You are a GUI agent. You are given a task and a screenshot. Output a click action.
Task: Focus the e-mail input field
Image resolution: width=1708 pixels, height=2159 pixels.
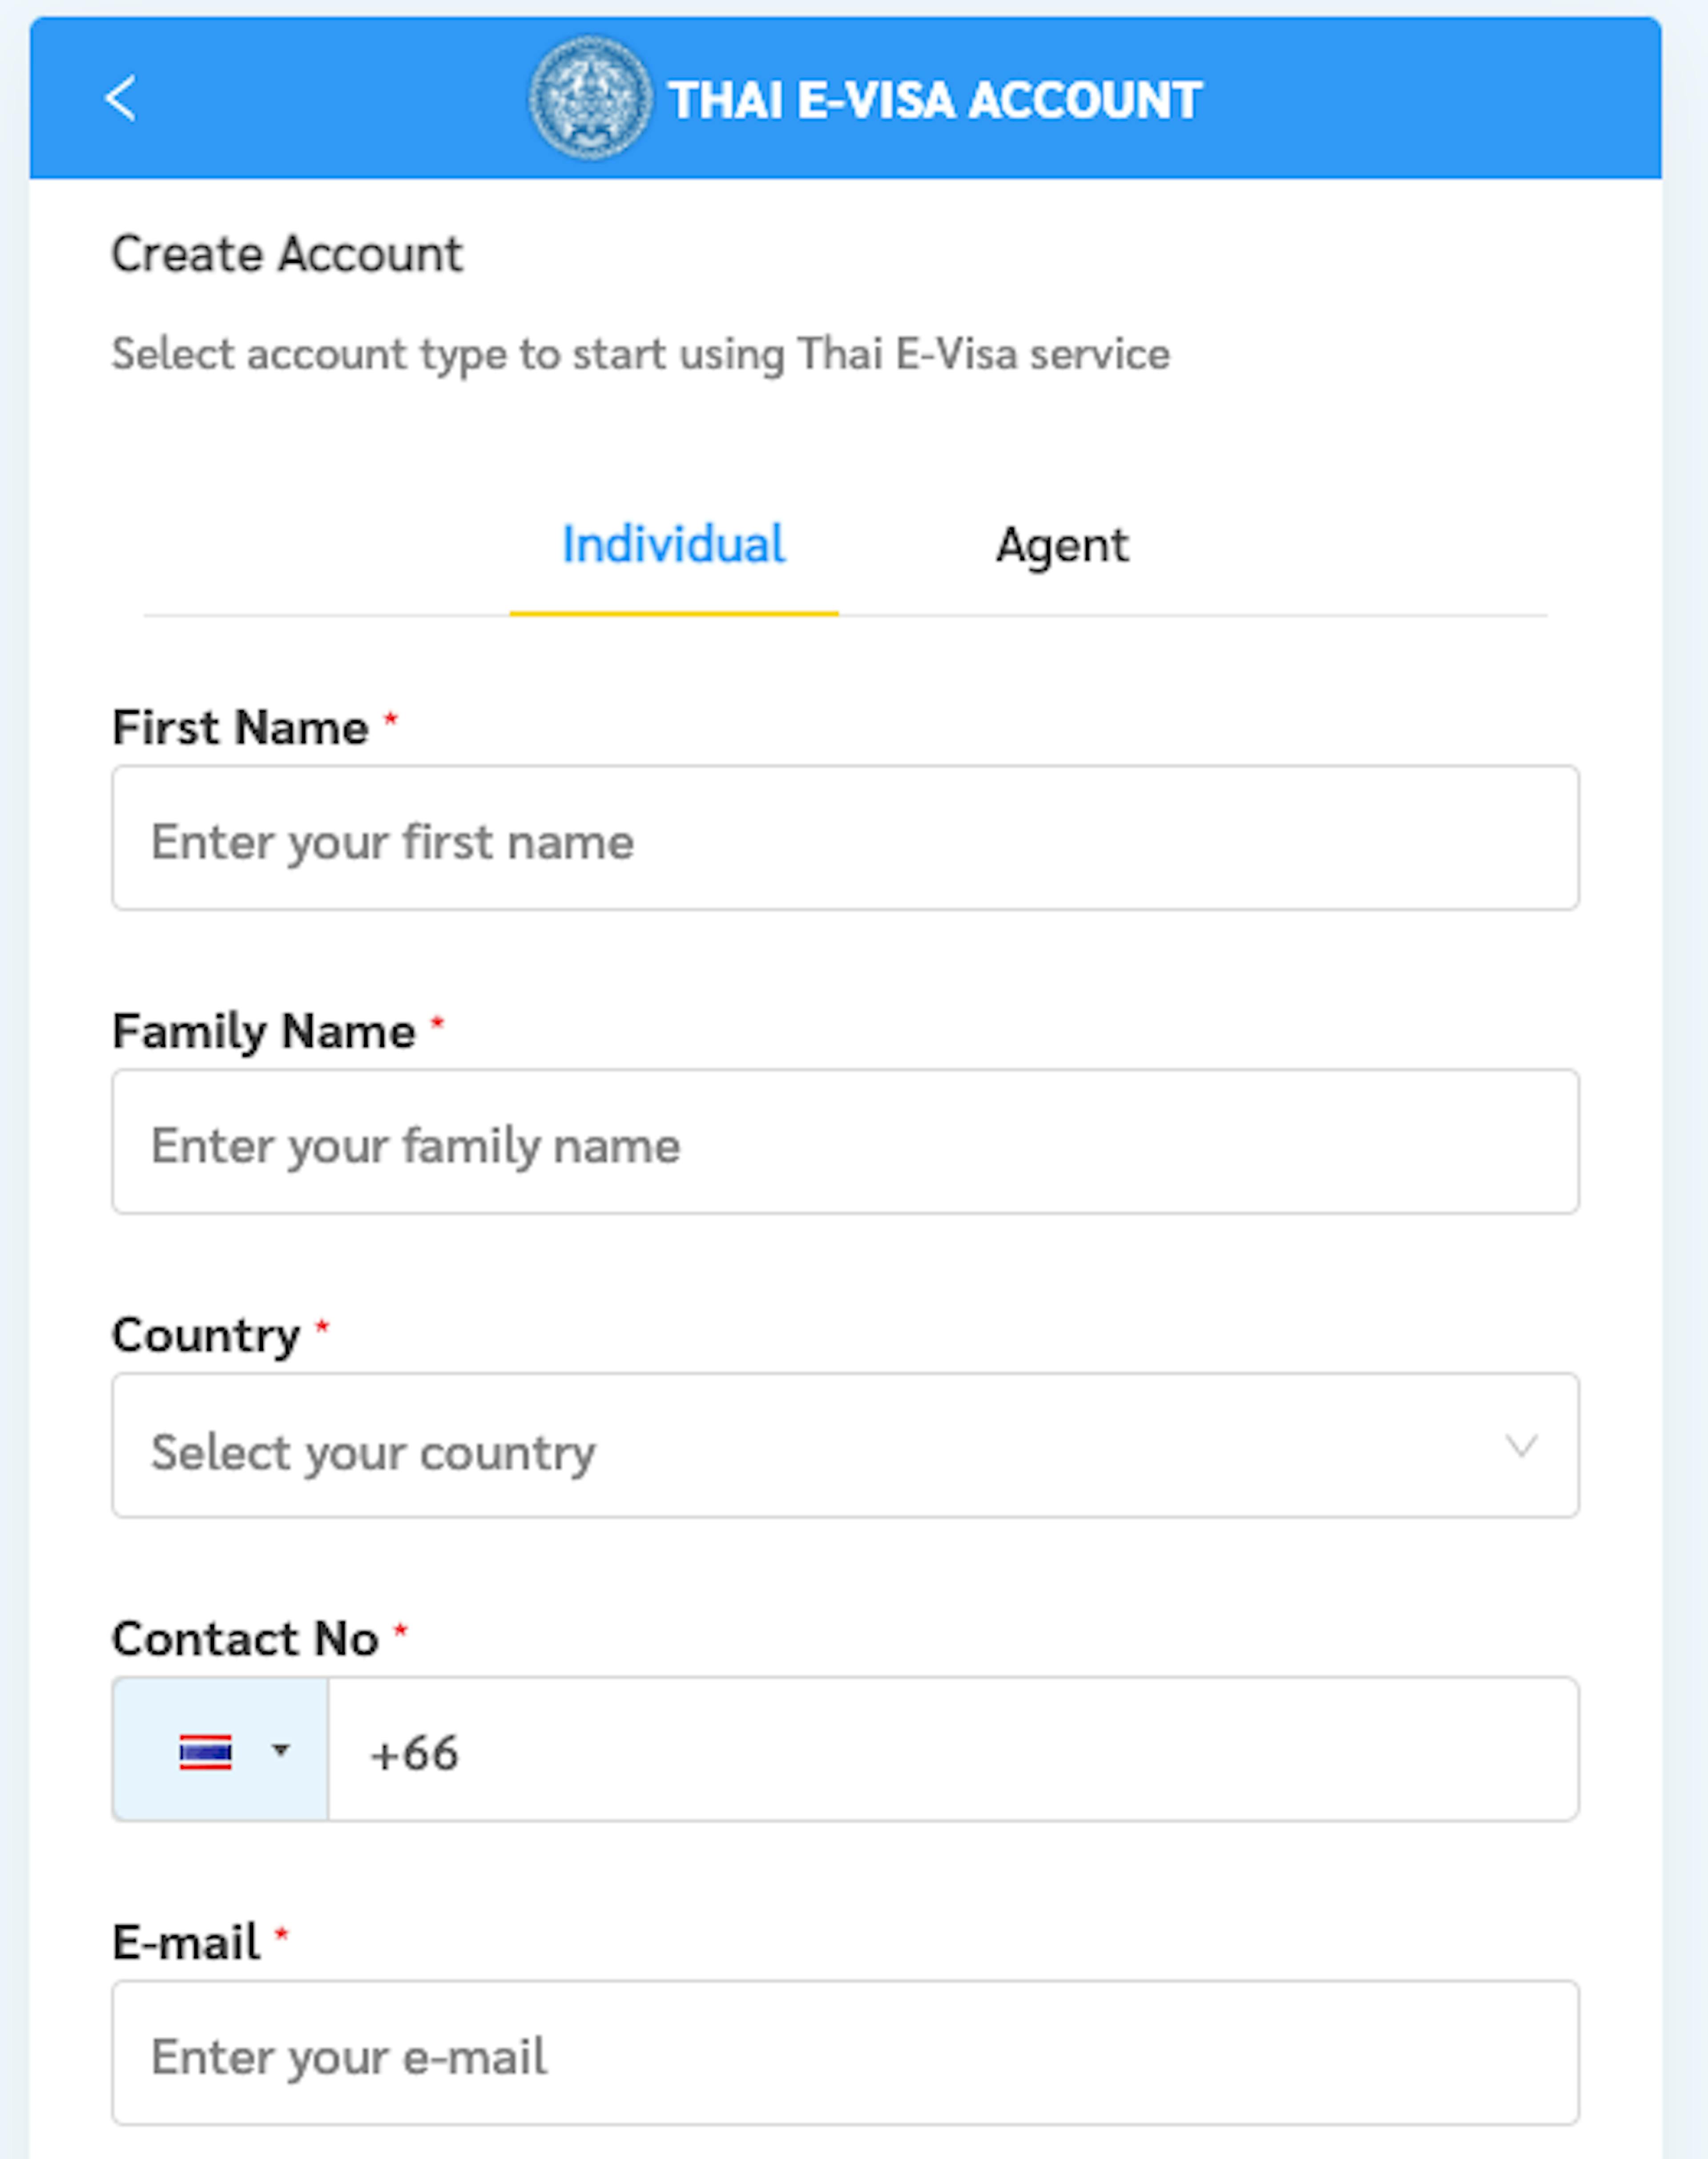click(x=846, y=2053)
